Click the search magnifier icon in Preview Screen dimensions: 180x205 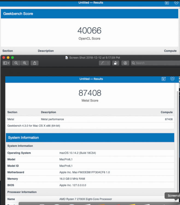point(133,63)
